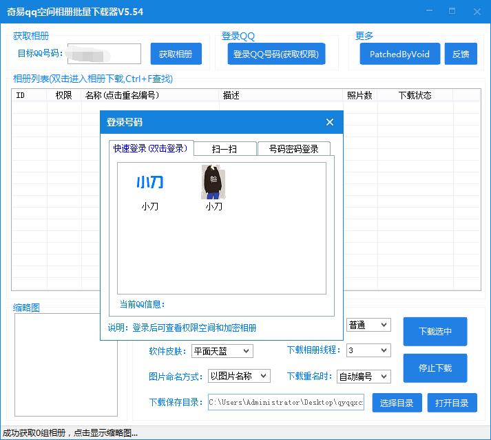The image size is (491, 440).
Task: Start download with 下载选中 button
Action: [435, 331]
